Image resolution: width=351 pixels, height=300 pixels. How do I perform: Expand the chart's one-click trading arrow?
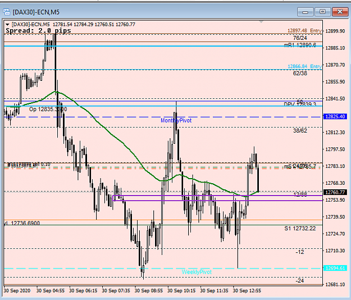point(7,24)
